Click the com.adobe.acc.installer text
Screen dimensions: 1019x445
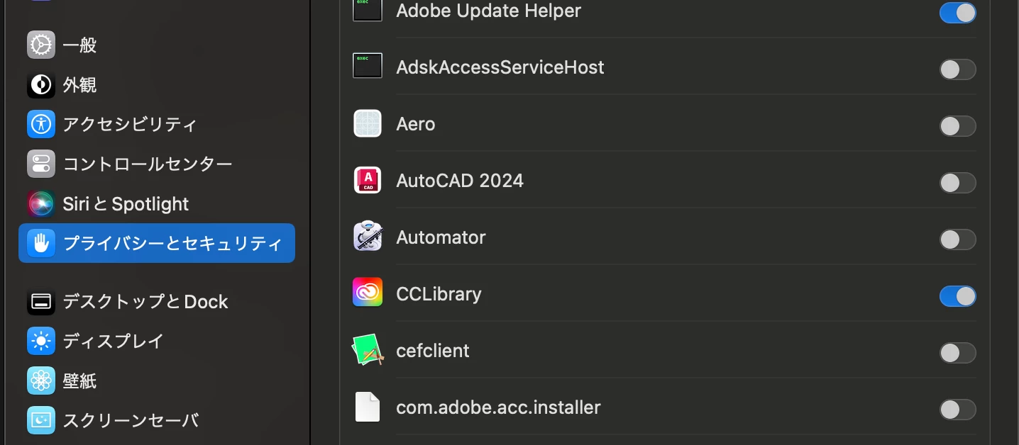tap(498, 407)
